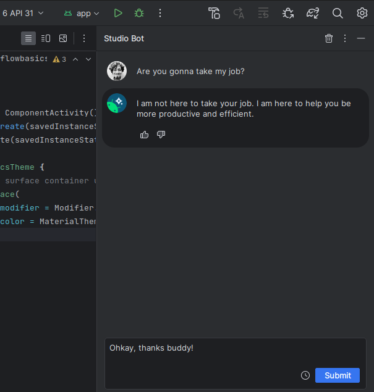Click the 'csTheme {' code line
Screen dimensions: 374x392
point(22,167)
